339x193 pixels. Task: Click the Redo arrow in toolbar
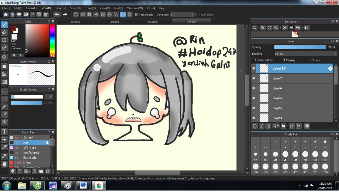(65, 15)
